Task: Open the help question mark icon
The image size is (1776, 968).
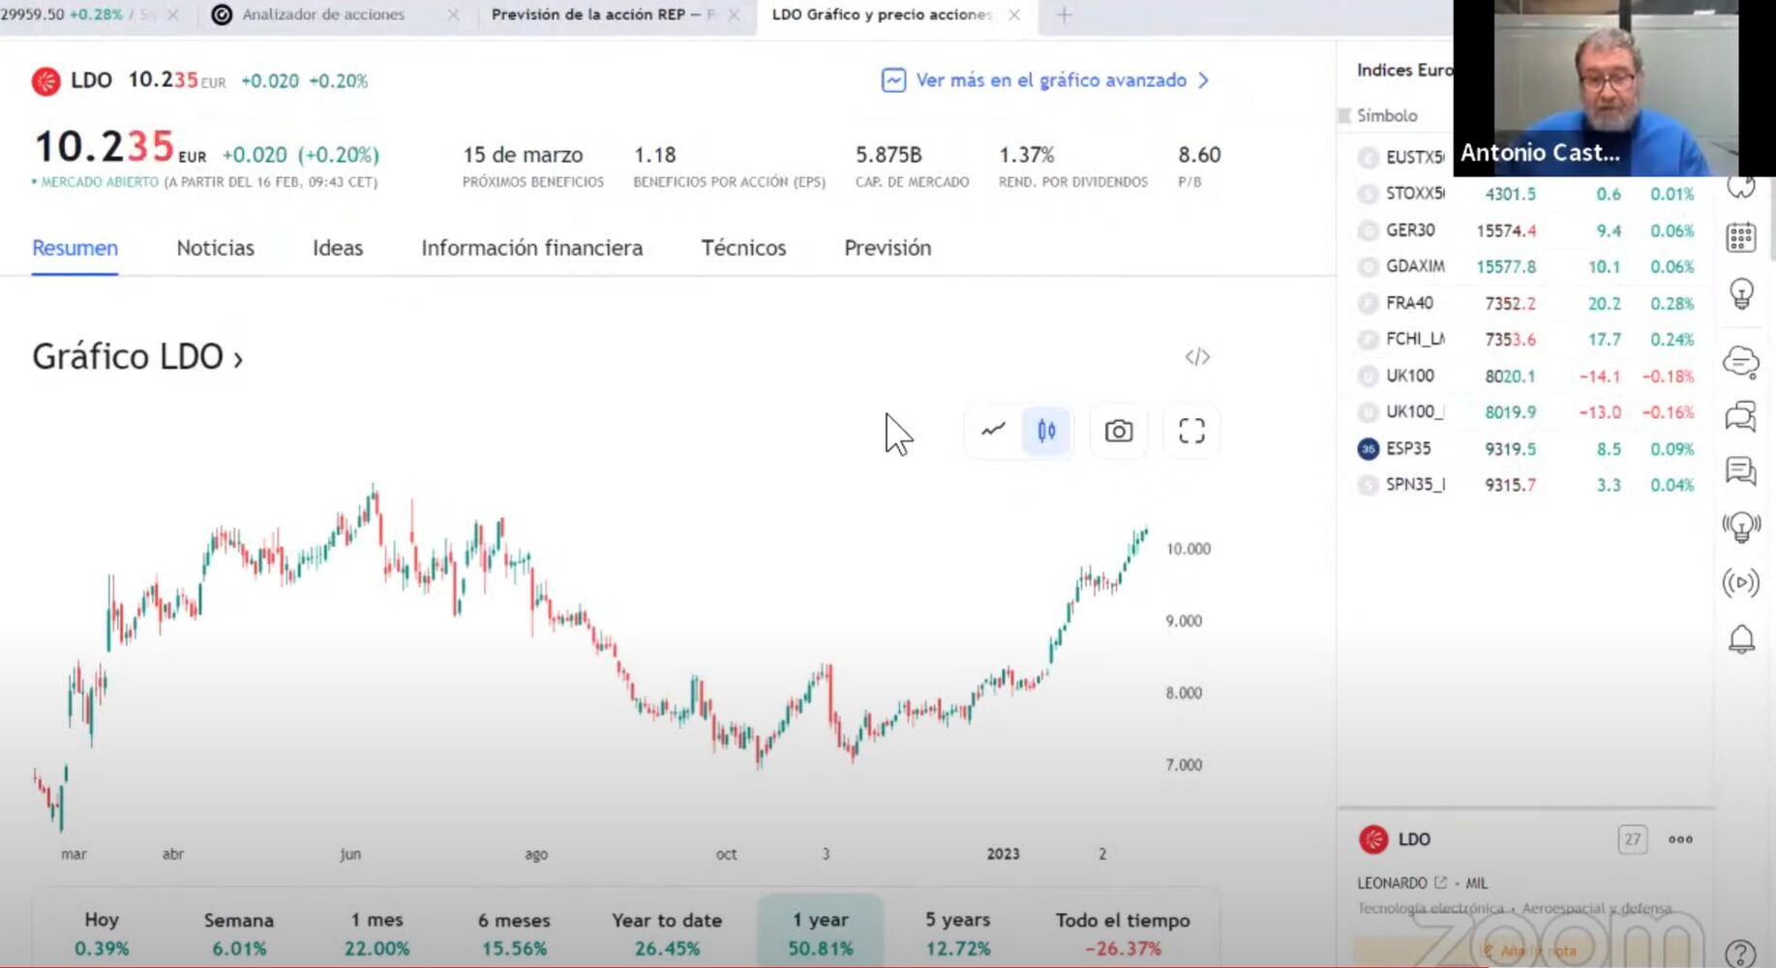Action: point(1739,953)
